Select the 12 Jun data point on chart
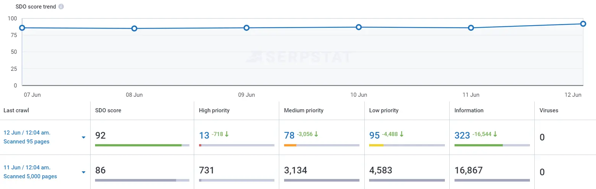The image size is (596, 189). point(583,24)
